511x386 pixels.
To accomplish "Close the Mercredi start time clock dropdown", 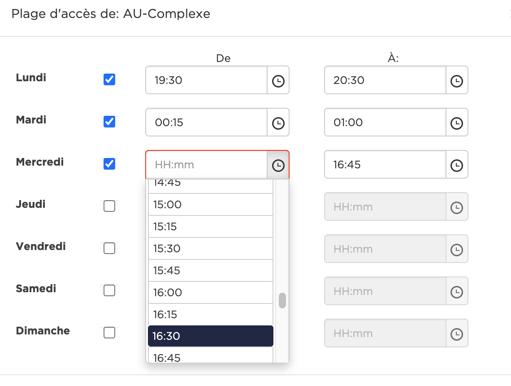I will point(278,165).
